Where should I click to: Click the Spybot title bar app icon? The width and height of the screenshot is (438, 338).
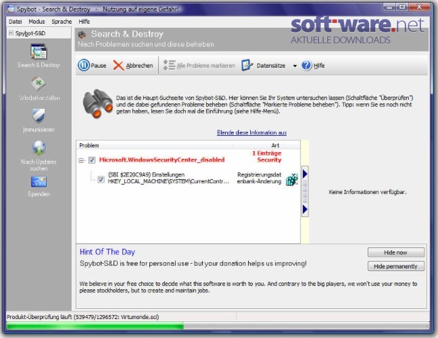point(11,9)
